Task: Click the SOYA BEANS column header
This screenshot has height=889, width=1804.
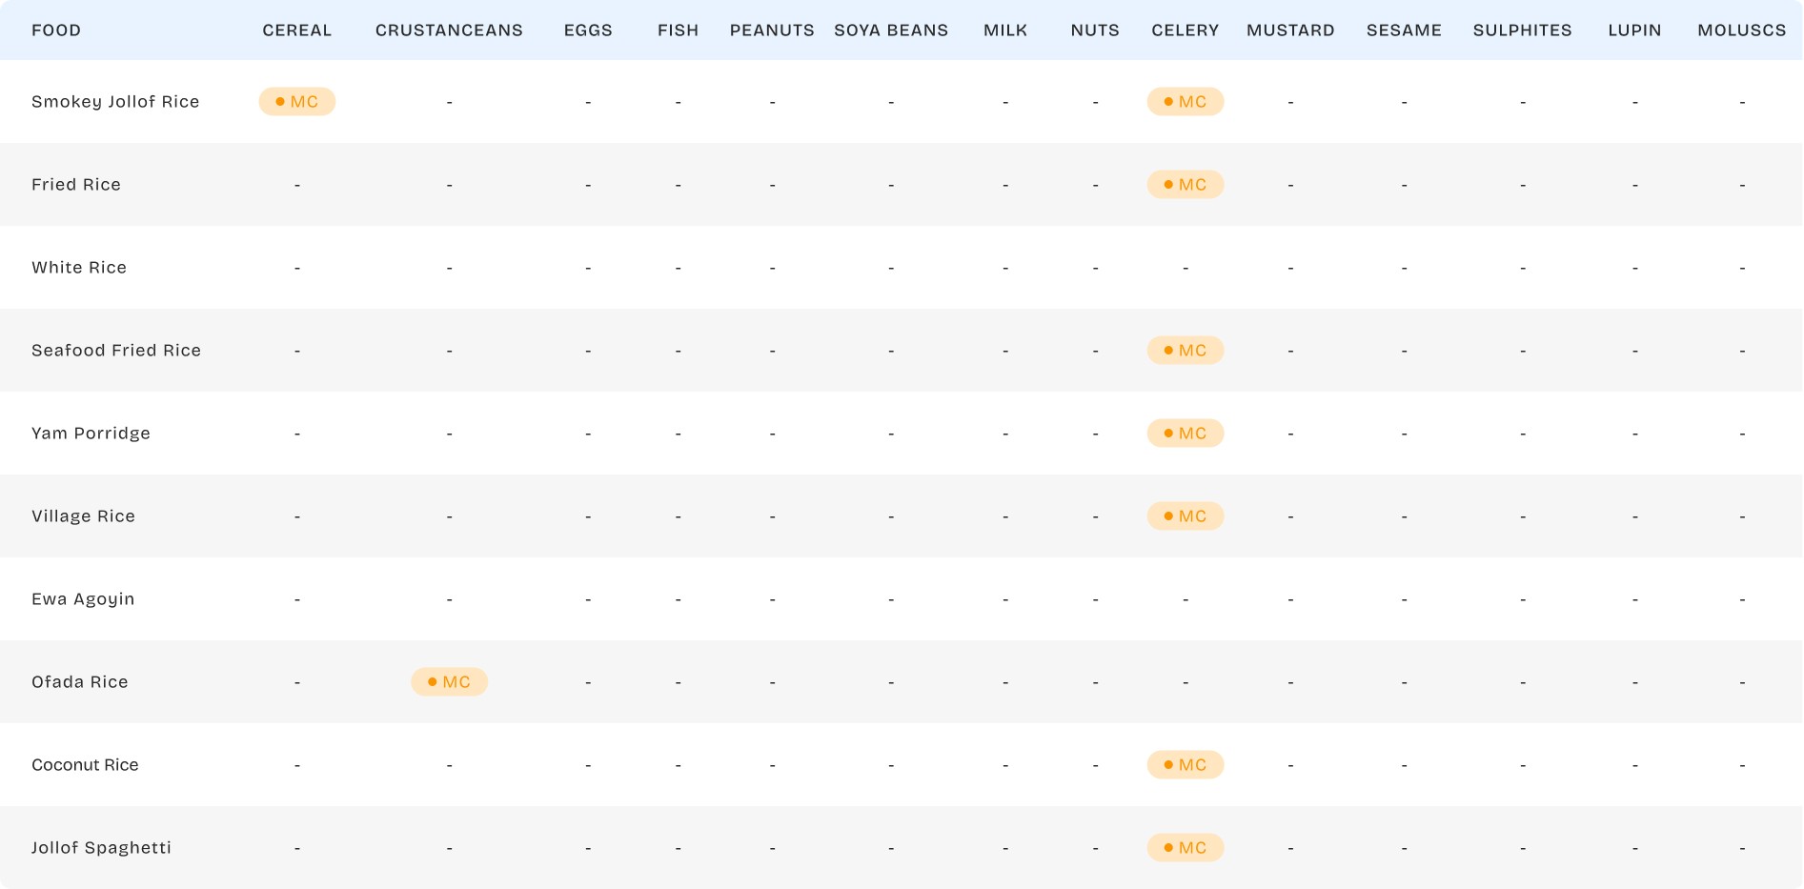Action: coord(891,30)
